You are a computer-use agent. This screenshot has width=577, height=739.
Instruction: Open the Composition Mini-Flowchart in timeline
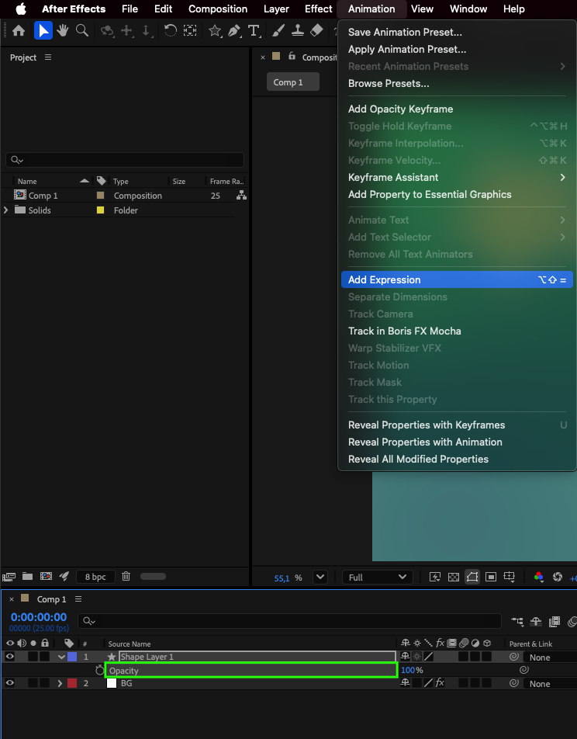click(517, 622)
